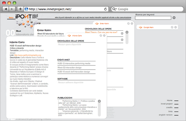This screenshot has height=121, width=186.
Task: Toggle the second eye icon in Emler Katrin list
Action: pos(122,40)
